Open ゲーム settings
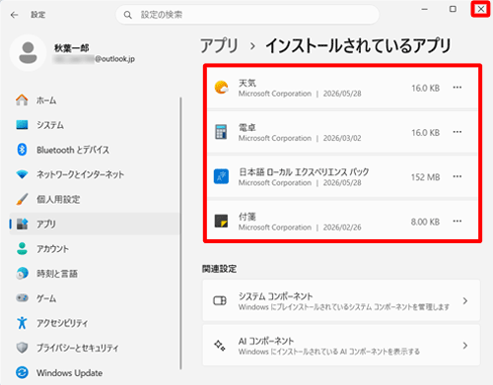493x385 pixels. coord(95,298)
